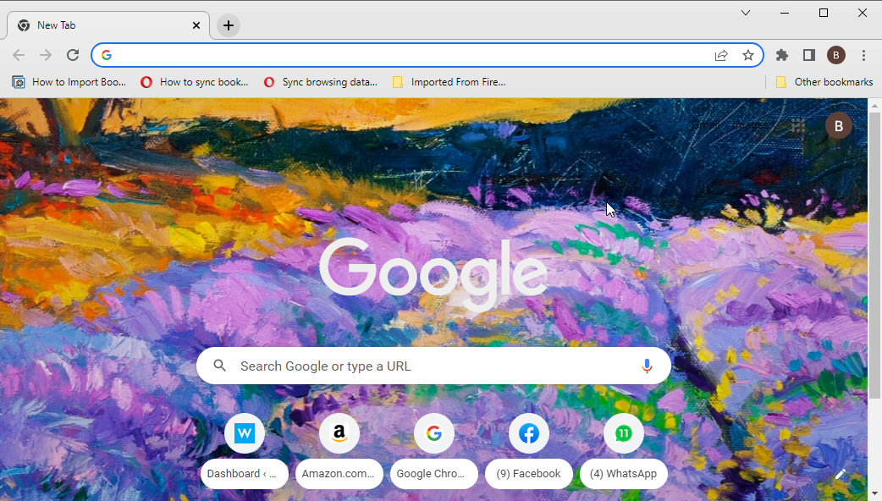This screenshot has height=501, width=882.
Task: Click the Dashboard shortcut label
Action: [244, 473]
